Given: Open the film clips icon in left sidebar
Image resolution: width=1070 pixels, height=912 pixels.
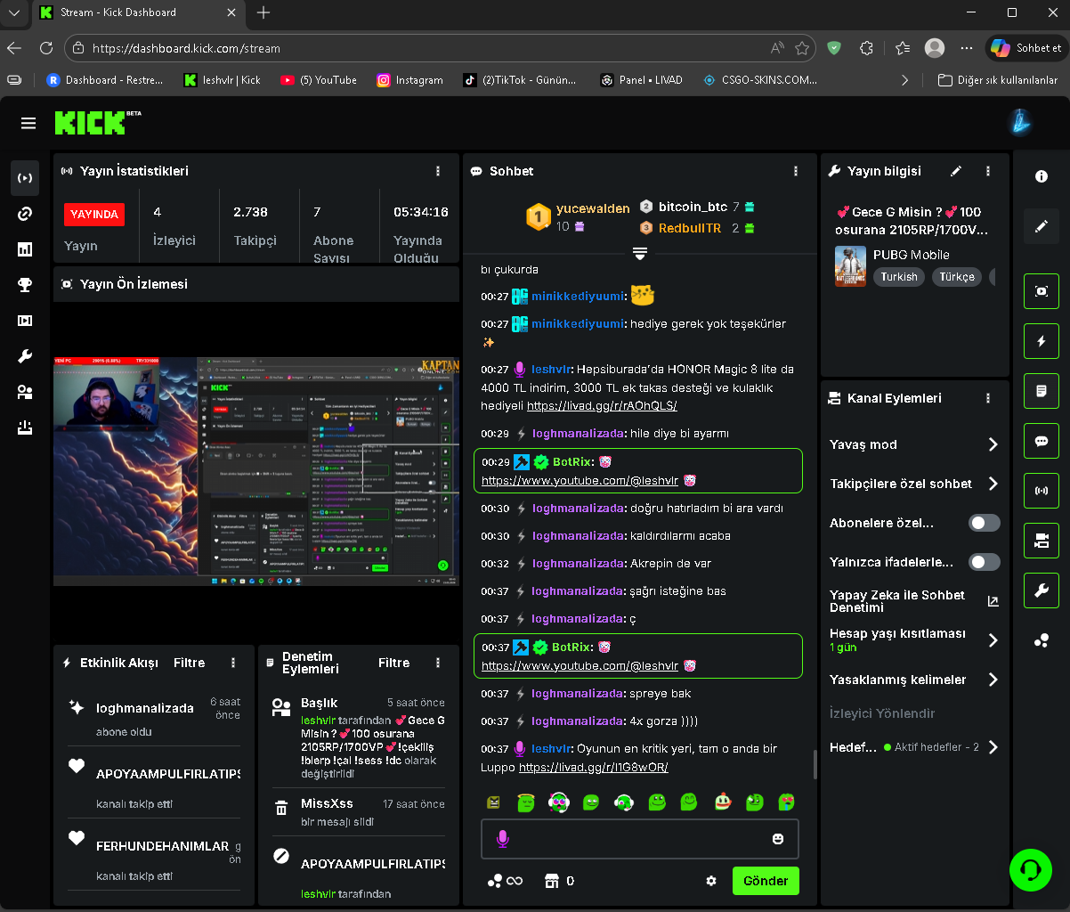Looking at the screenshot, I should click(x=25, y=321).
